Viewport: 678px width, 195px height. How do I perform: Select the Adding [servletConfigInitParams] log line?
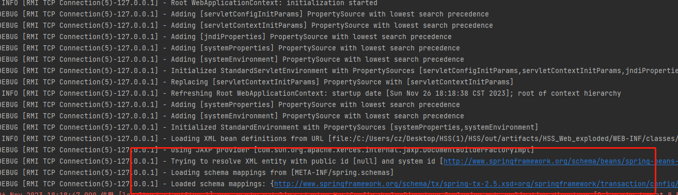pyautogui.click(x=339, y=14)
